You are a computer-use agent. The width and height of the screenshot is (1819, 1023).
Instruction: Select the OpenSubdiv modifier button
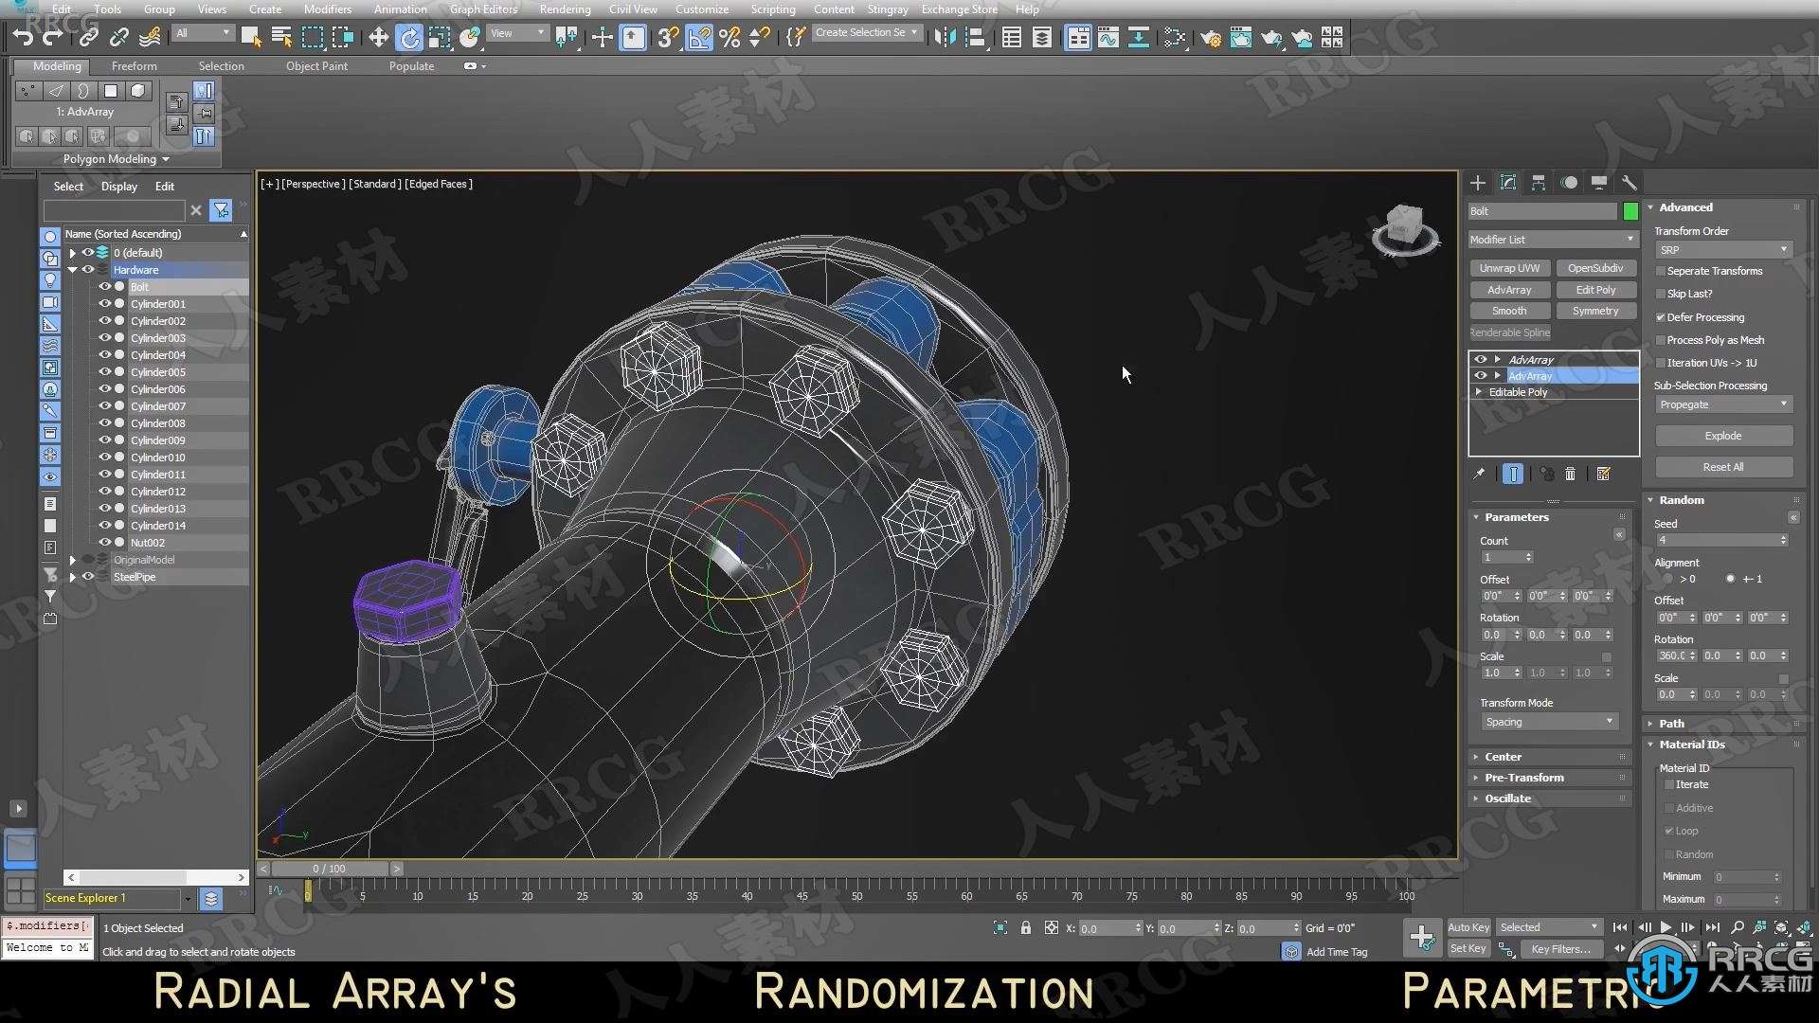pos(1595,267)
